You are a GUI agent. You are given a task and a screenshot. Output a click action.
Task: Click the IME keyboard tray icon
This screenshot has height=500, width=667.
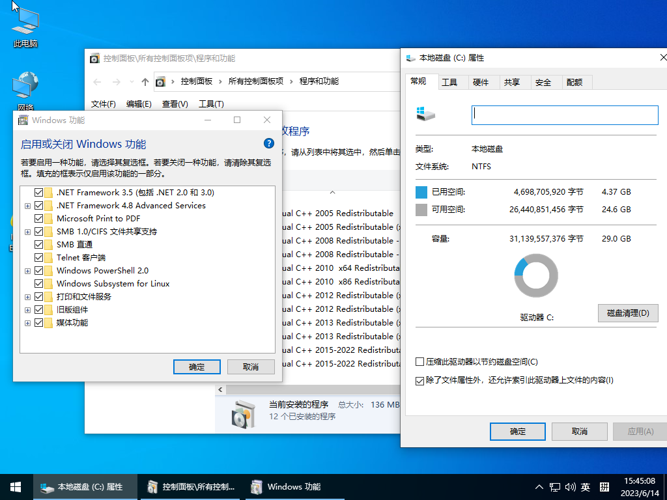(x=604, y=487)
